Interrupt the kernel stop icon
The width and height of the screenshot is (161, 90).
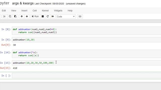pos(43,16)
